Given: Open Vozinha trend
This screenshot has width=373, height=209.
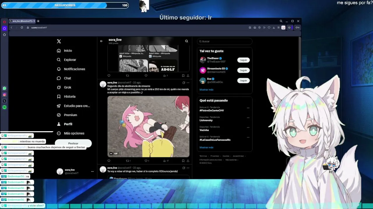Looking at the screenshot, I should click(204, 130).
